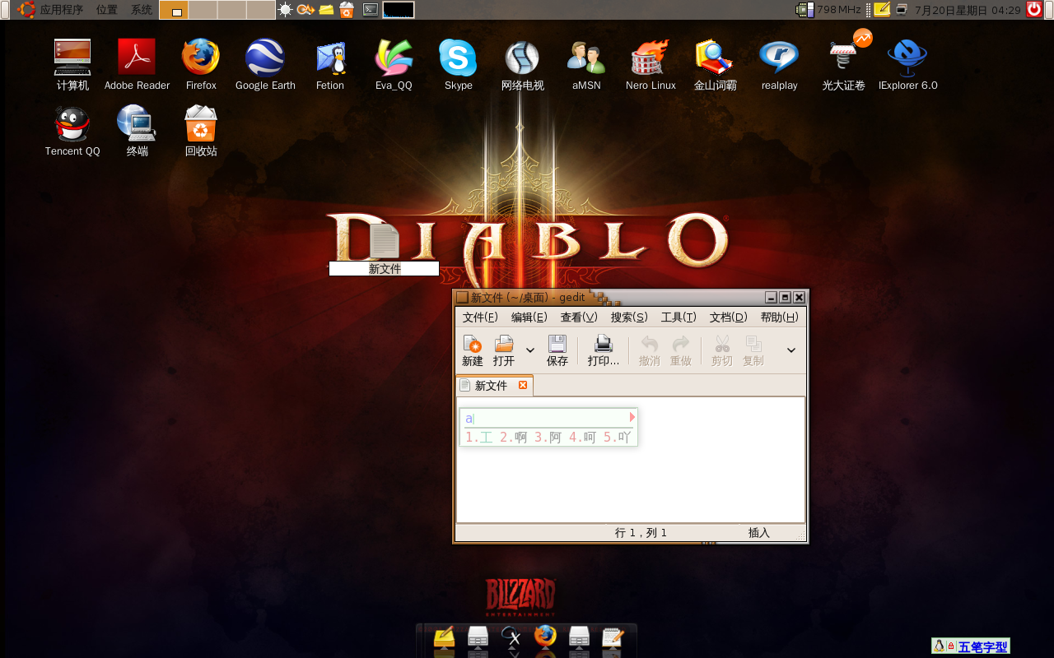Open the sticky notes panel applet
The image size is (1054, 658).
tap(882, 10)
